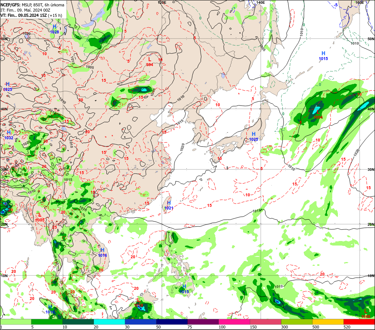Click the 40N label on the left edge

click(x=4, y=109)
